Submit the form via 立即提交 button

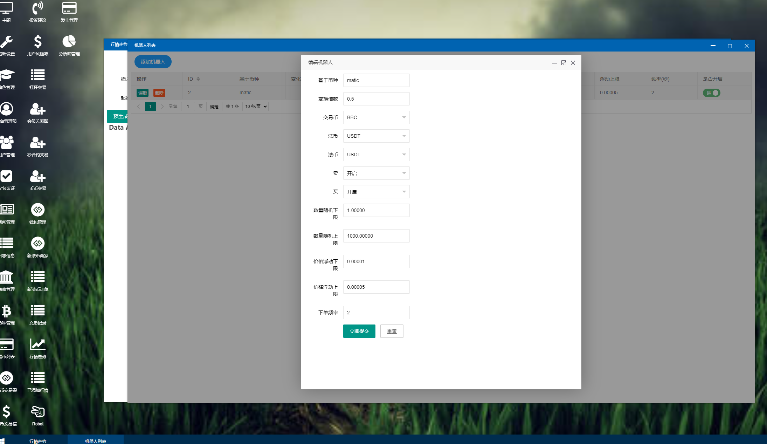click(359, 331)
